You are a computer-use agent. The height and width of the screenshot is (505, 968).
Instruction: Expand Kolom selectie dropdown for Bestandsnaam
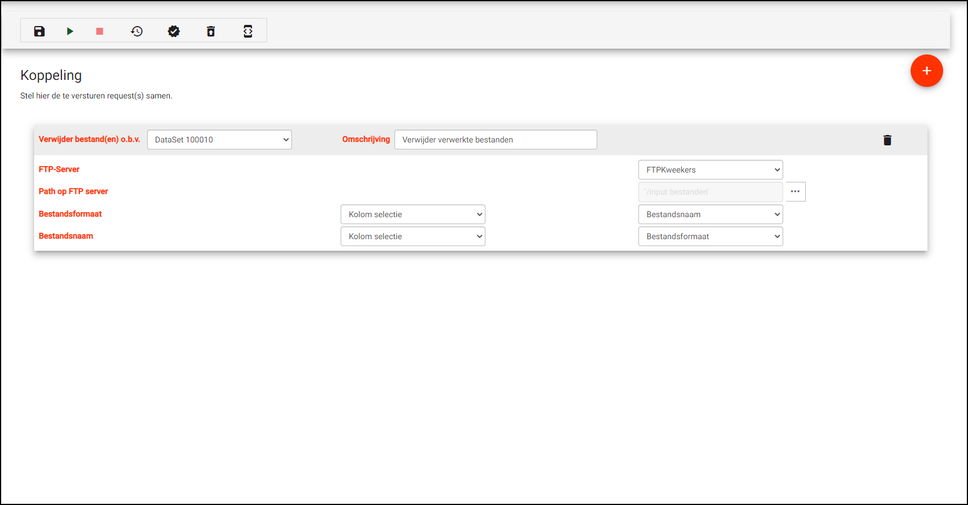coord(412,236)
